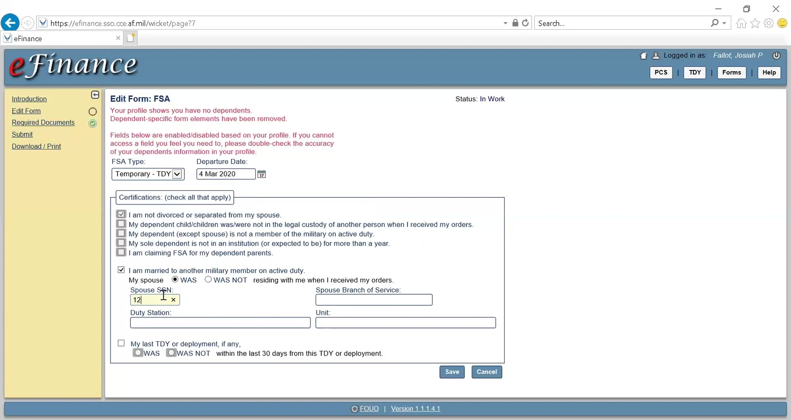Click the browser Home icon
The image size is (791, 420).
click(742, 23)
